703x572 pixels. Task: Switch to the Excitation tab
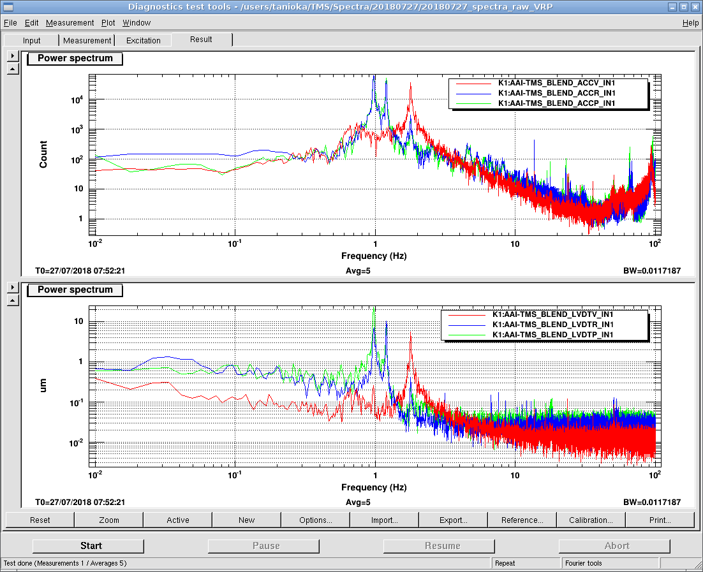[x=144, y=40]
